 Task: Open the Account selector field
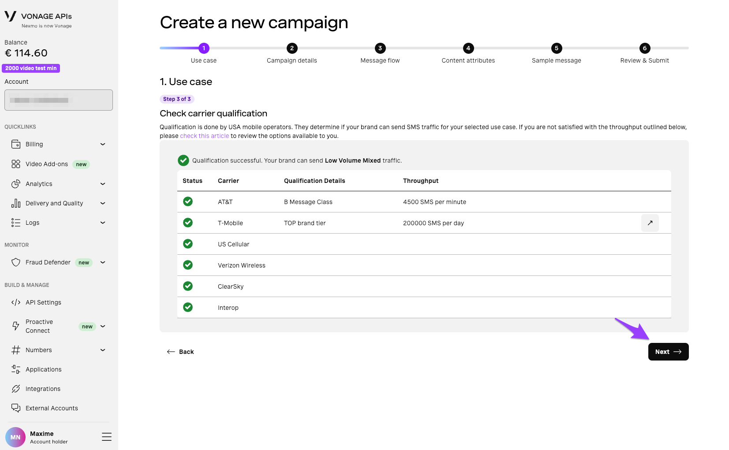pos(59,100)
